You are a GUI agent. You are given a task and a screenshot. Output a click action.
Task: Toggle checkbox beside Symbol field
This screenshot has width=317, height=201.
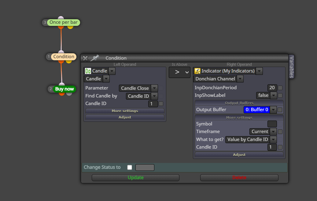coord(280,124)
